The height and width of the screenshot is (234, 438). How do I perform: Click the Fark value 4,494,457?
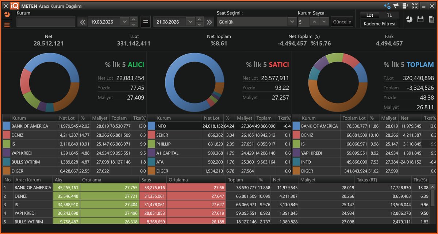pyautogui.click(x=389, y=44)
